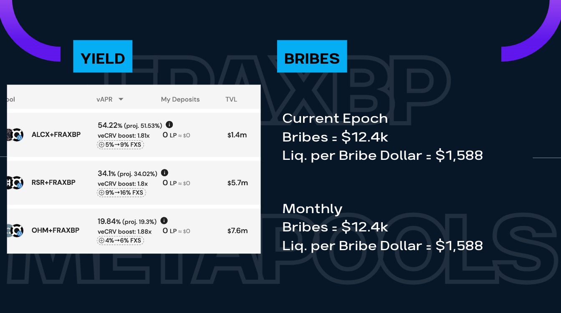
Task: Click plus icon in 9%→16% FXS badge
Action: pyautogui.click(x=102, y=193)
